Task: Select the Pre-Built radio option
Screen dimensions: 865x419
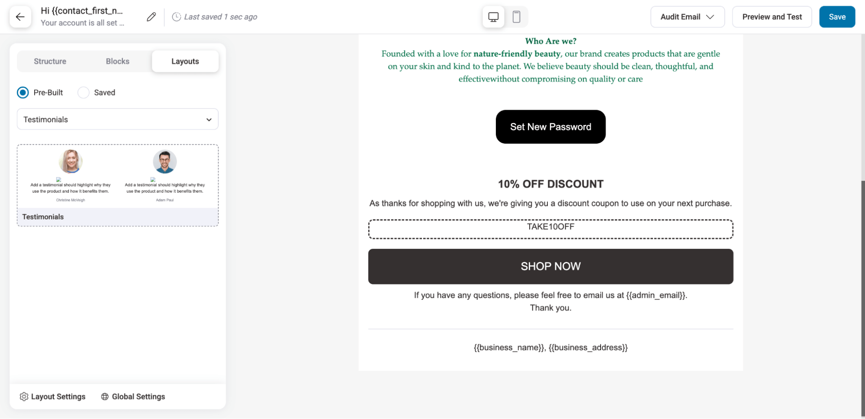Action: click(23, 93)
